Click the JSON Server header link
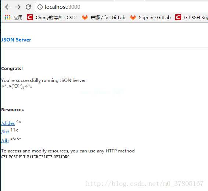The height and width of the screenshot is (191, 208). [16, 40]
